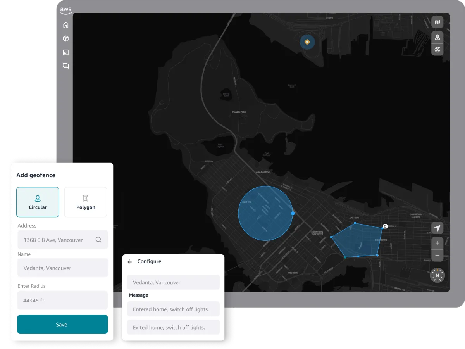Viewport: 465px width, 349px height.
Task: Search the address with the magnifier icon
Action: 98,240
